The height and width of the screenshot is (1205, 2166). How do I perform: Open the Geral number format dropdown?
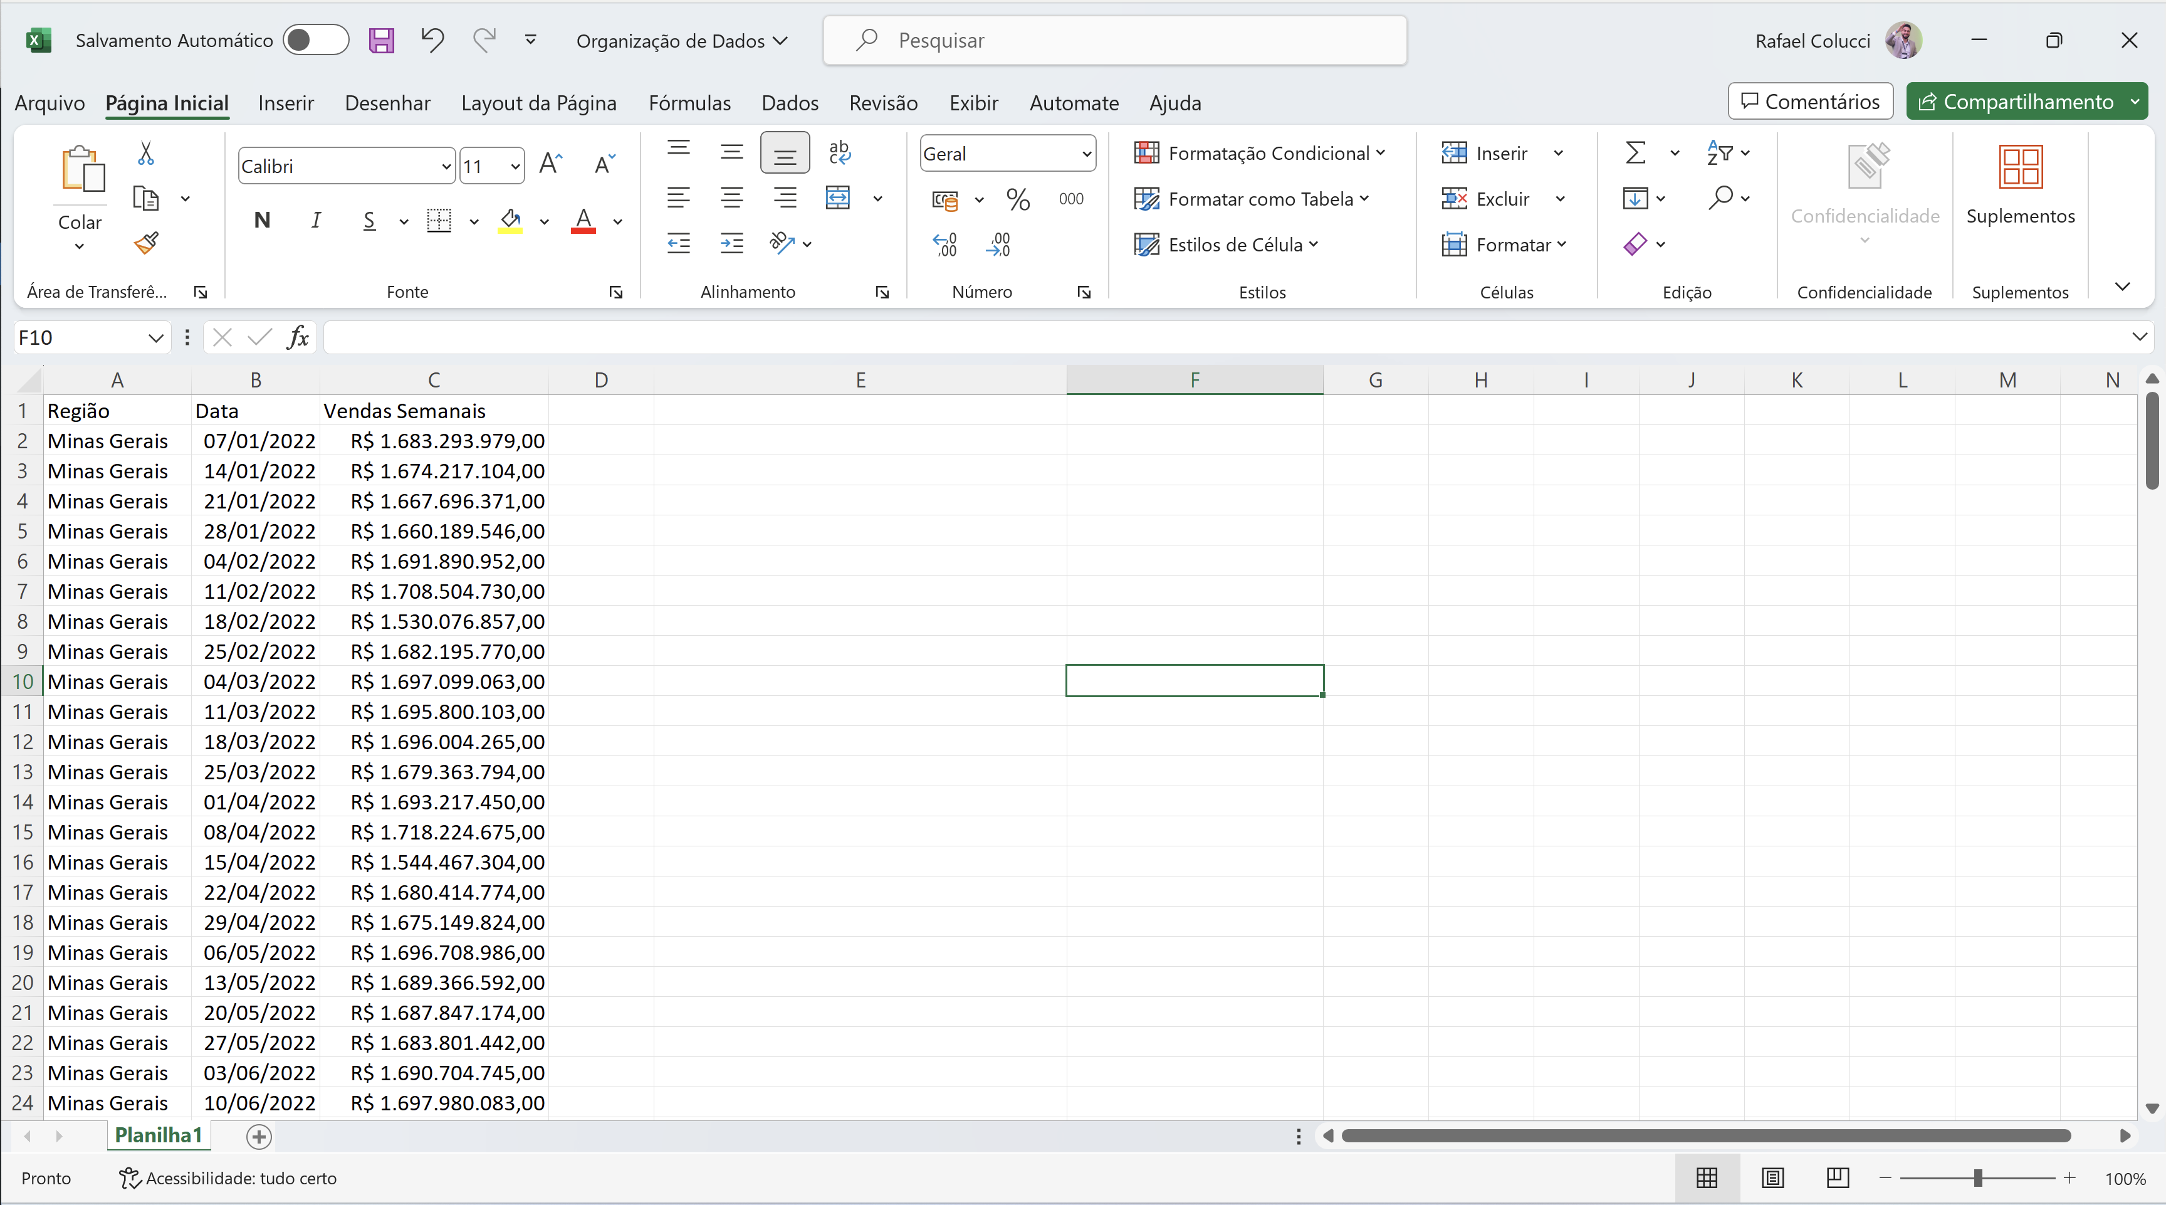[1086, 154]
